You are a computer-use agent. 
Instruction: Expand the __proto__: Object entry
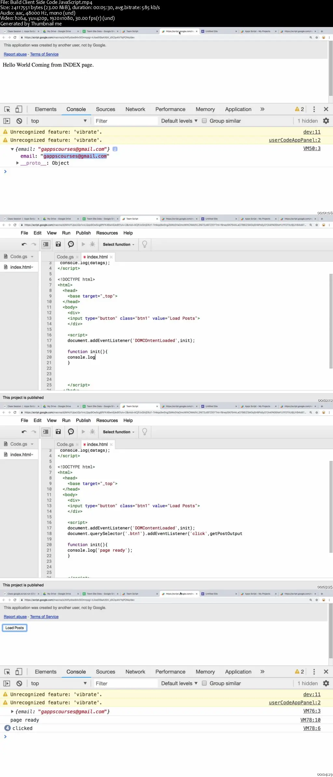pos(18,163)
